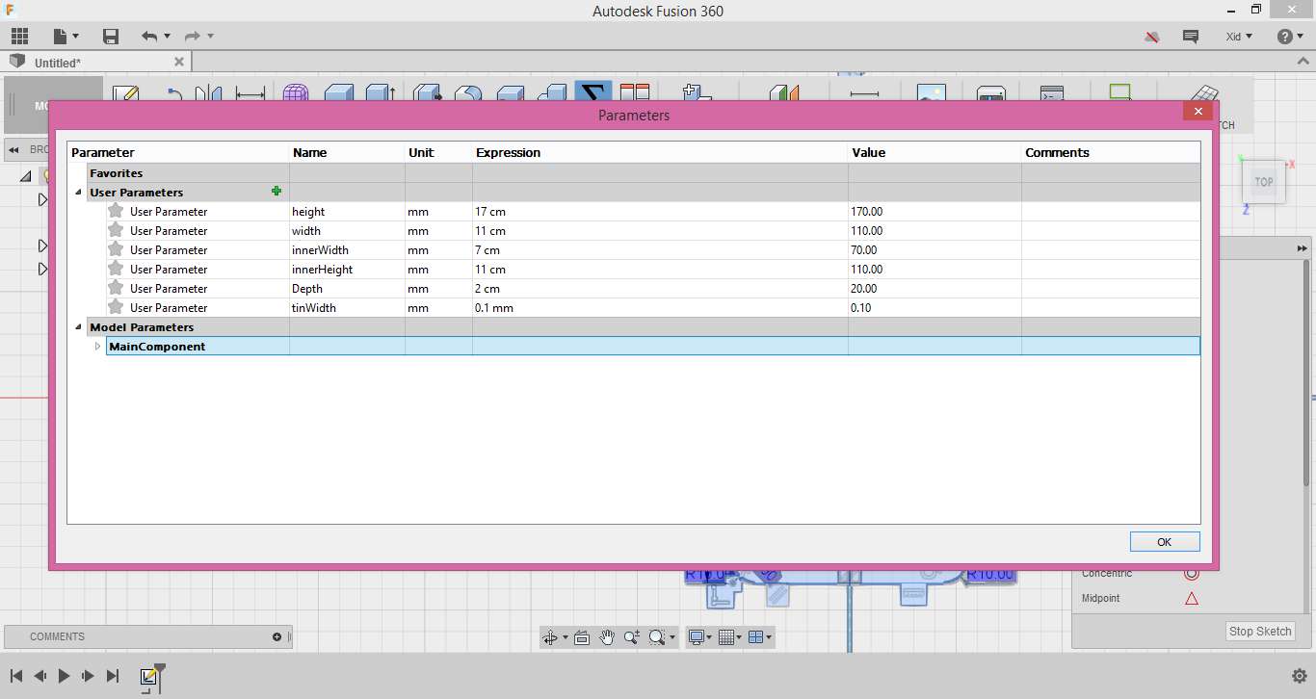Viewport: 1316px width, 699px height.
Task: Open the undo history dropdown arrow
Action: pos(167,37)
